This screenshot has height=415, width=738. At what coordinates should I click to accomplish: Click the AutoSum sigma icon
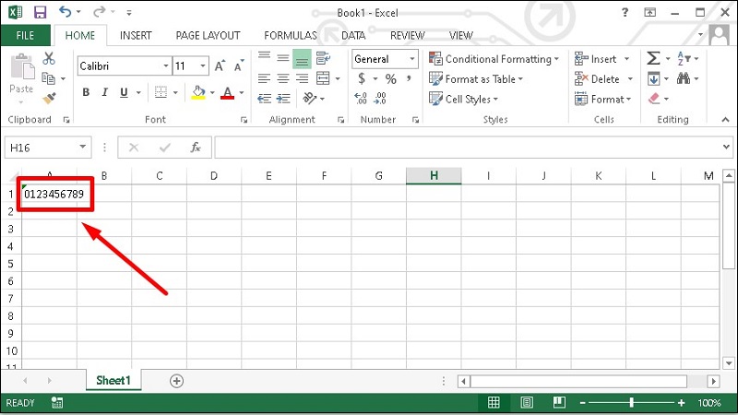pos(653,58)
